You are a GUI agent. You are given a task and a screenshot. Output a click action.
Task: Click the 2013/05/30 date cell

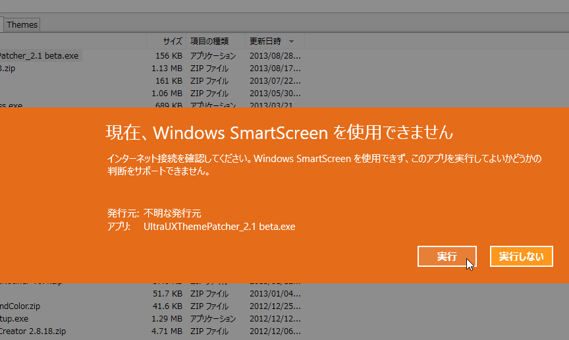click(275, 94)
